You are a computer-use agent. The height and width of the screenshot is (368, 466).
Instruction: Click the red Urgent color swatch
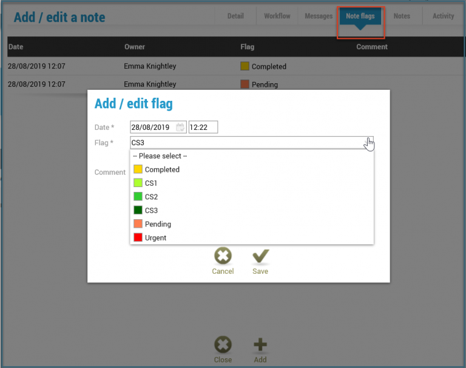[138, 238]
